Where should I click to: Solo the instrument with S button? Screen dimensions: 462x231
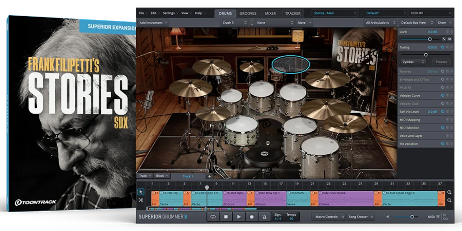click(x=444, y=39)
